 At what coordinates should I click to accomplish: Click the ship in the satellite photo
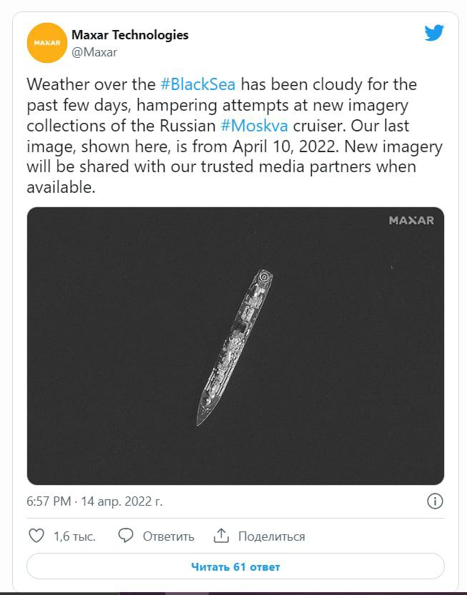(235, 347)
